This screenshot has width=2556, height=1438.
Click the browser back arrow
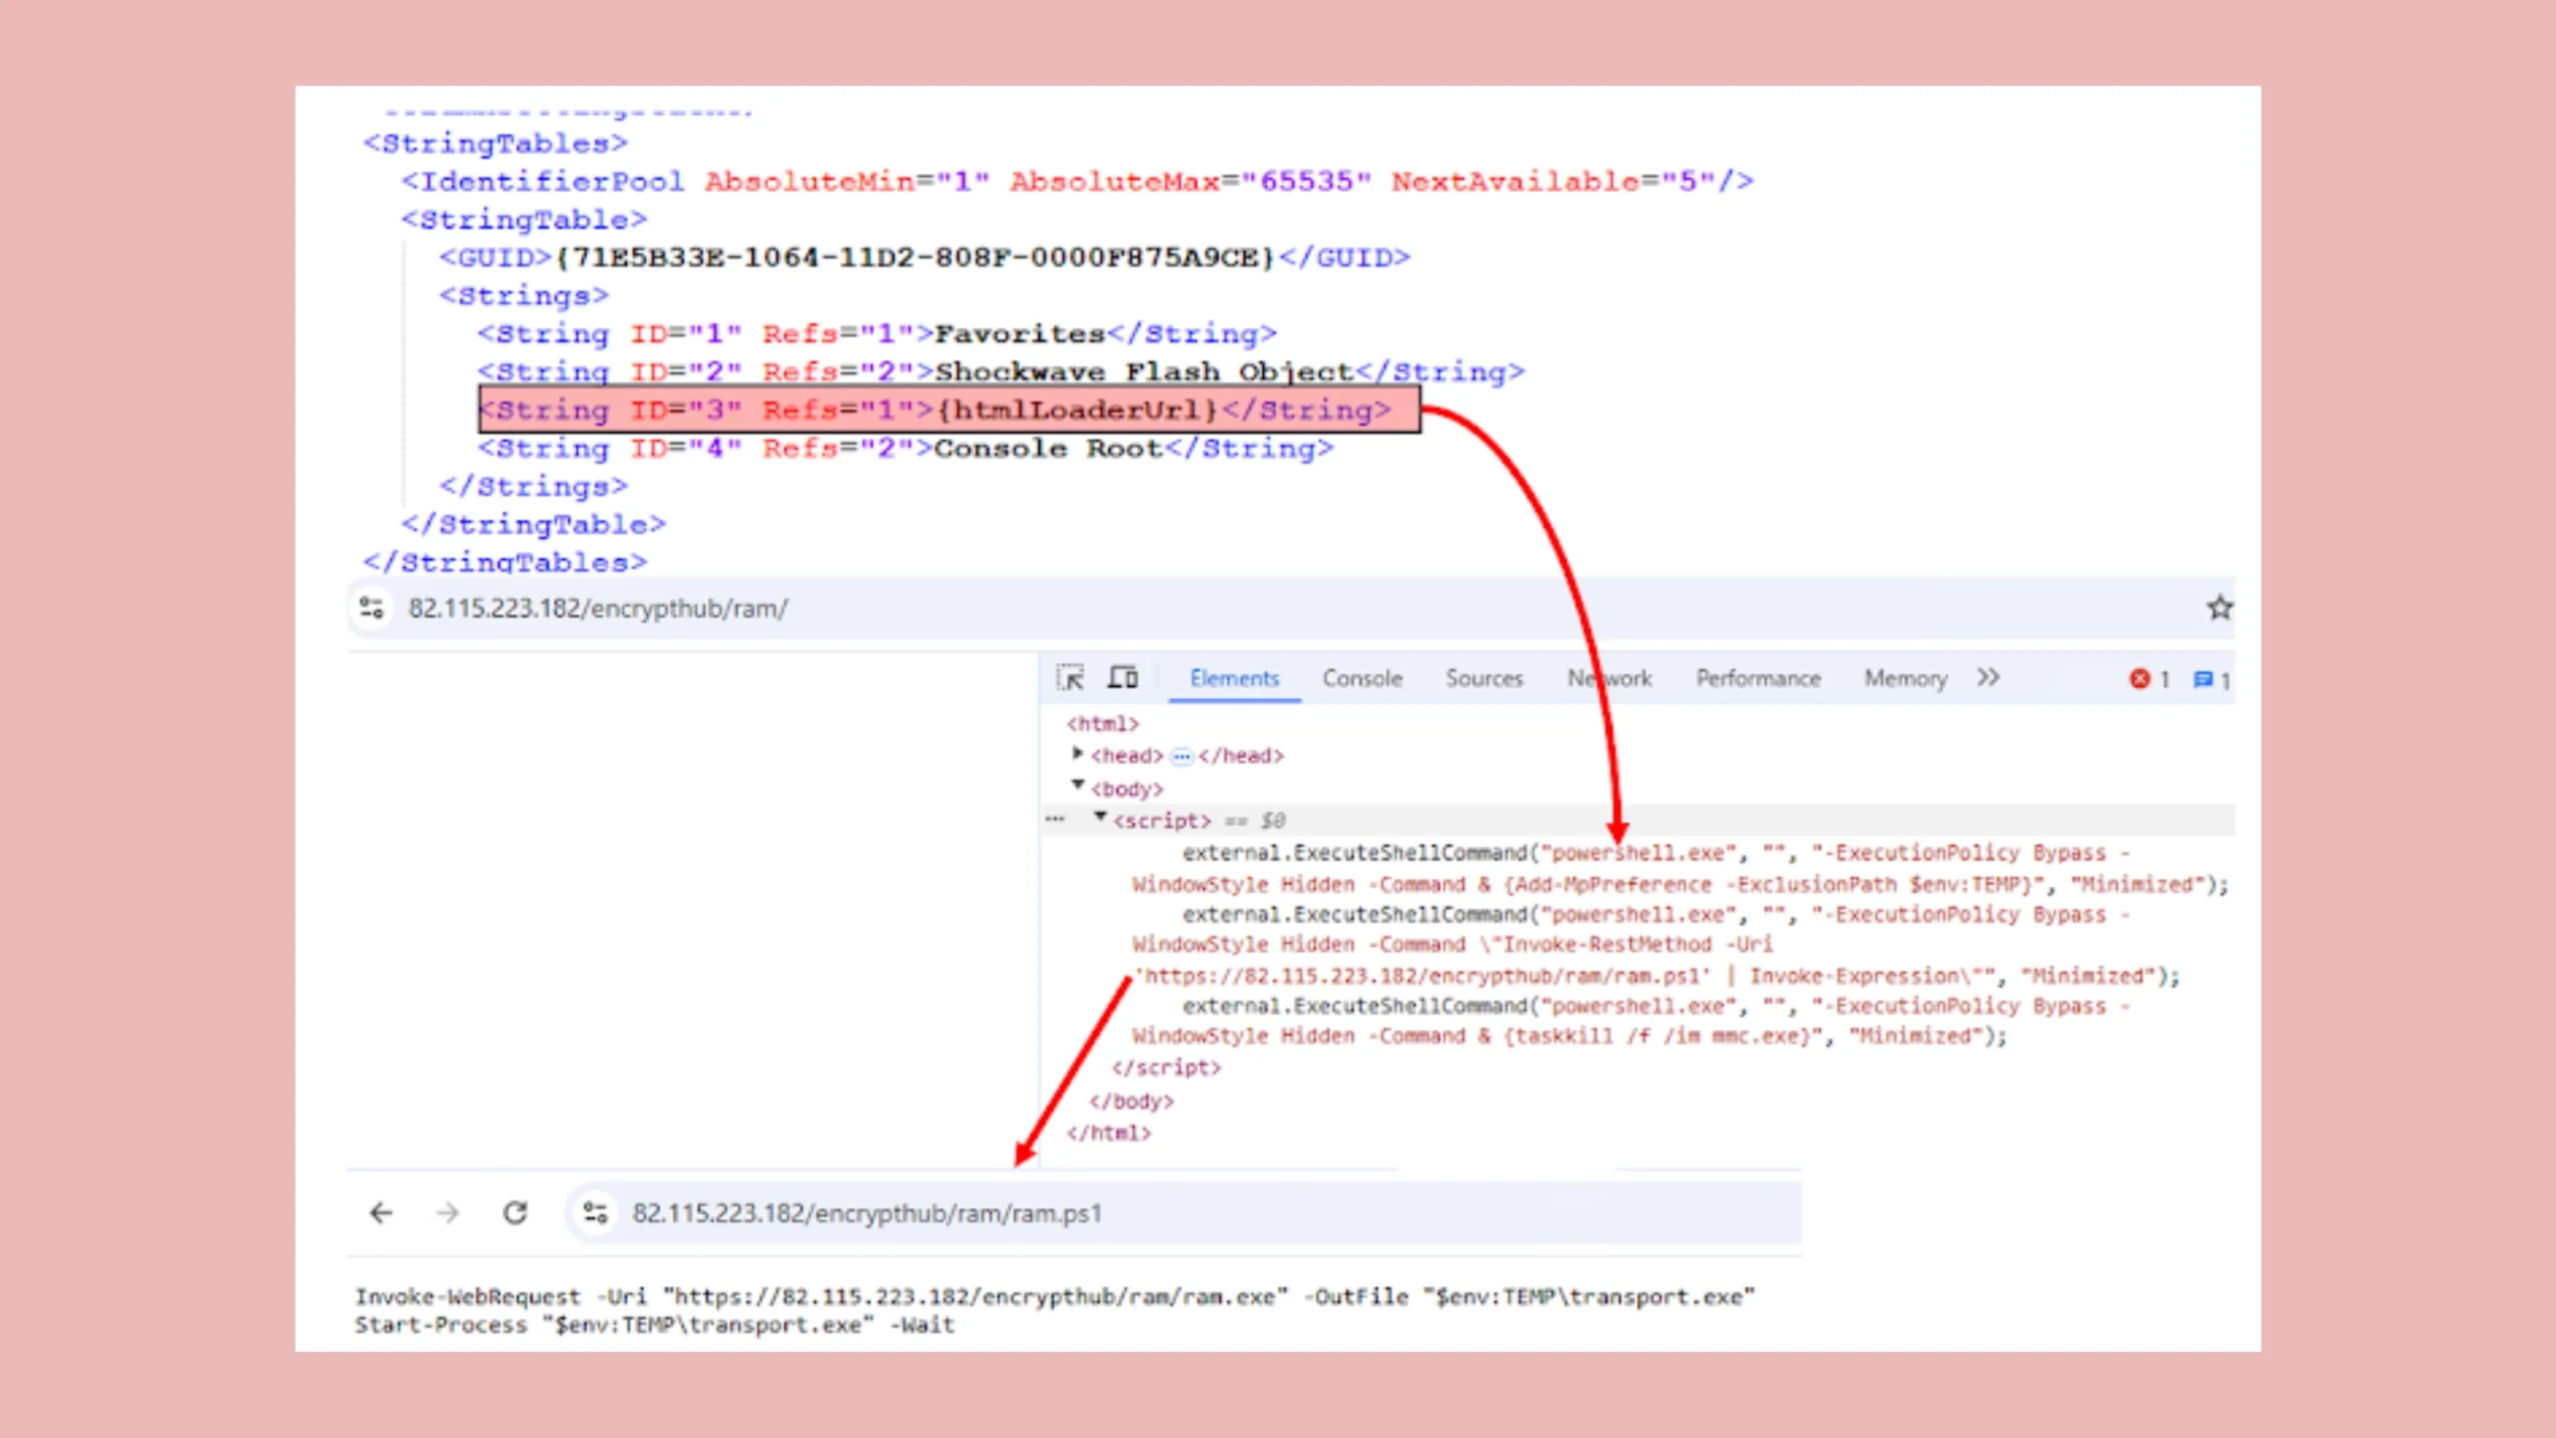[x=381, y=1213]
